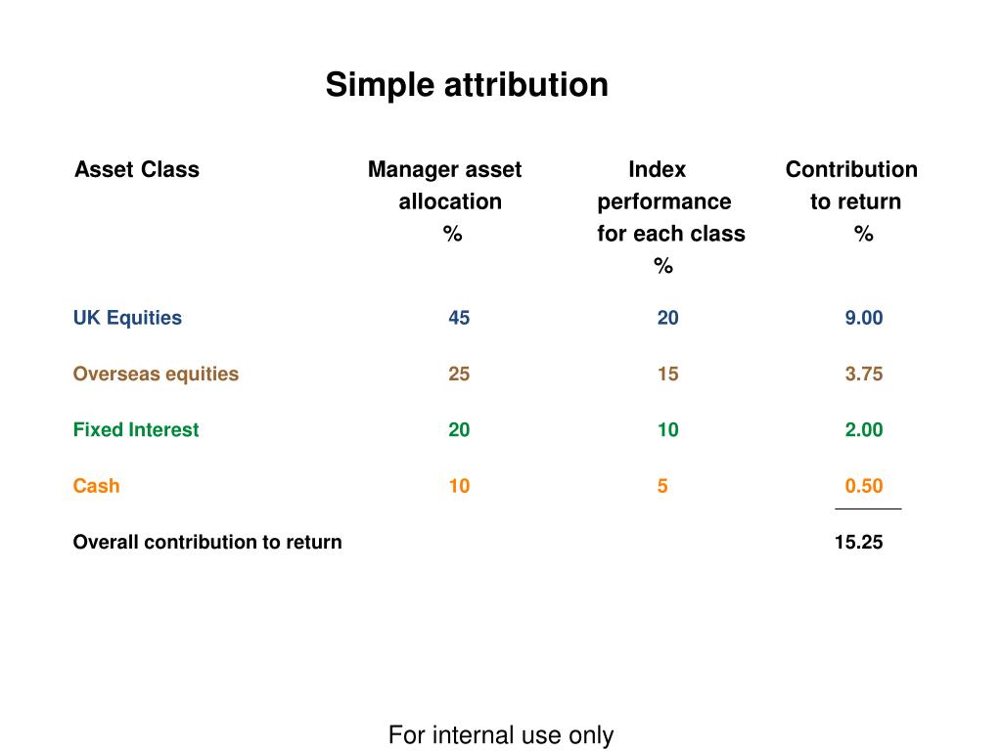Screen dimensions: 1002x751
Task: Click the Contribution to return header
Action: point(852,201)
